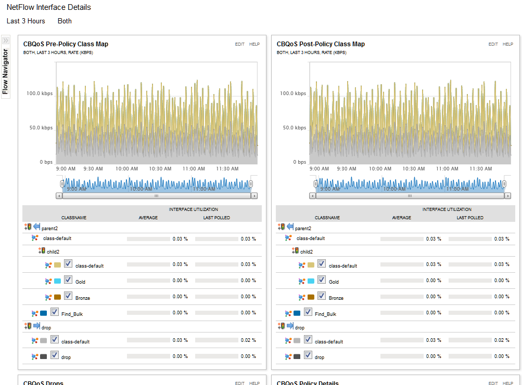Click the right scroll arrow under Pre-Policy chart

pos(254,196)
